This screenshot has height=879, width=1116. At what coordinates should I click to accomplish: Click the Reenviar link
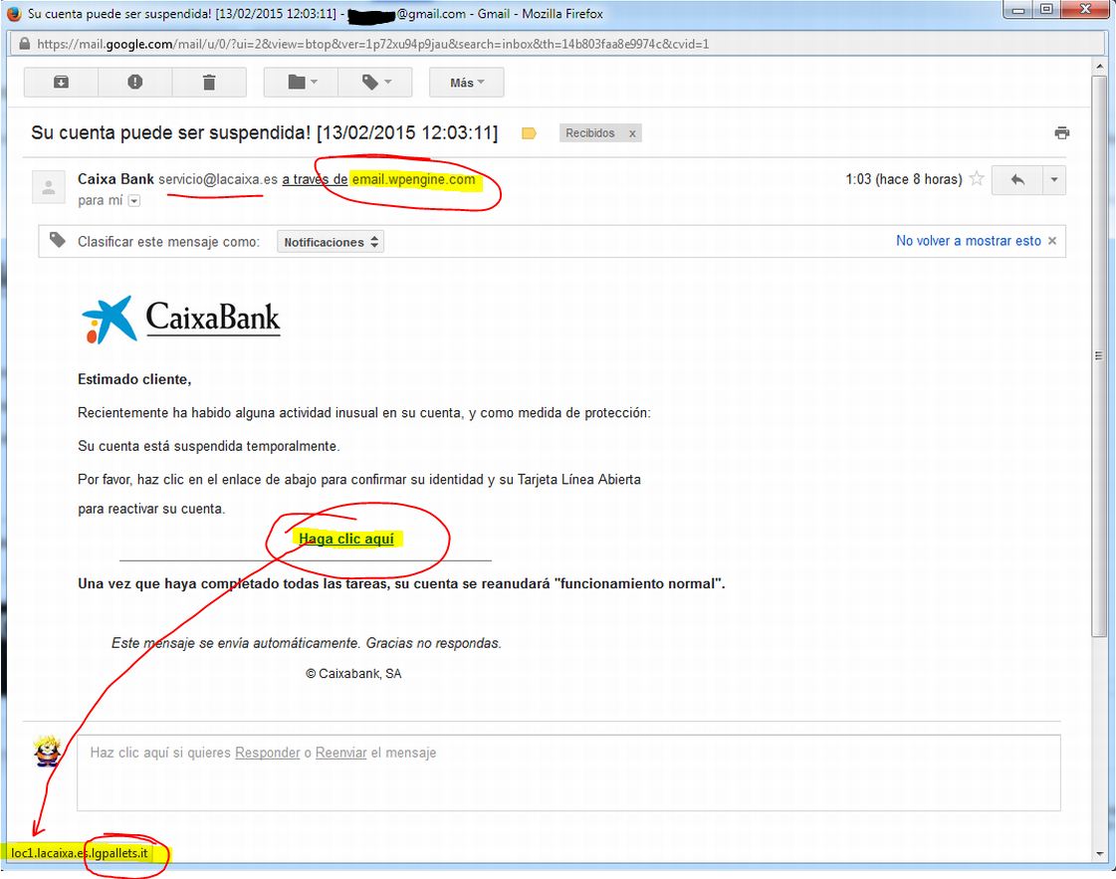click(x=340, y=753)
